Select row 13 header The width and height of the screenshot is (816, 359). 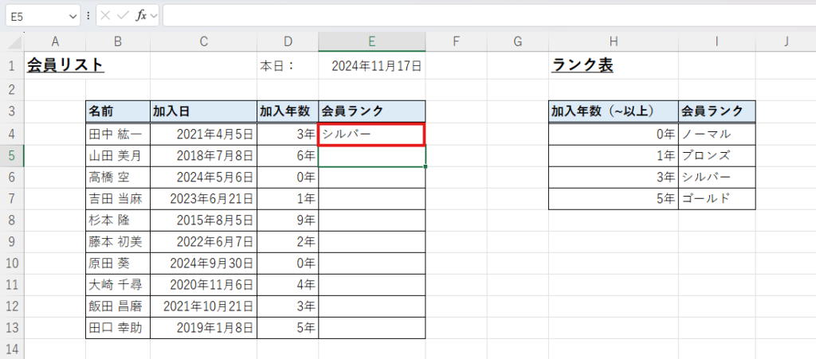click(12, 327)
